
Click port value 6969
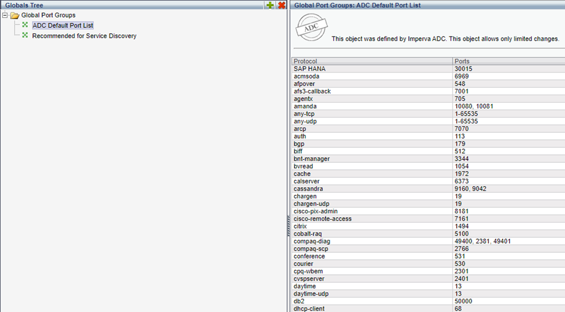(x=462, y=76)
